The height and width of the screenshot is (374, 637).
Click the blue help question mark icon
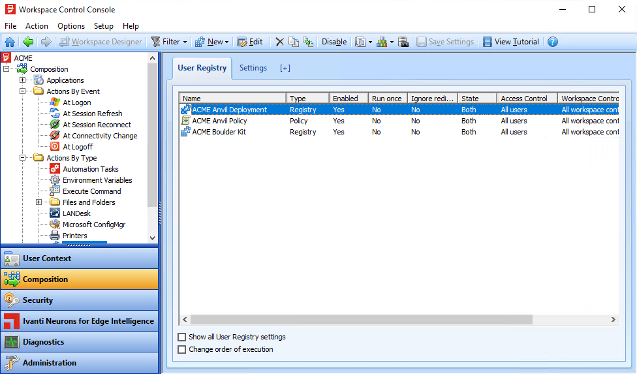pos(553,42)
